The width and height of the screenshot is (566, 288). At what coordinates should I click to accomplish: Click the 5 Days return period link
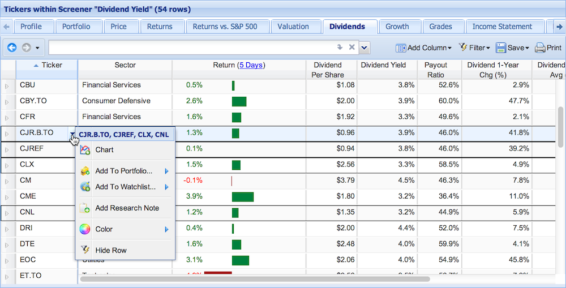[251, 65]
